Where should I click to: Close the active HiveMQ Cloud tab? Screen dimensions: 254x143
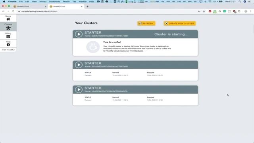pos(82,6)
